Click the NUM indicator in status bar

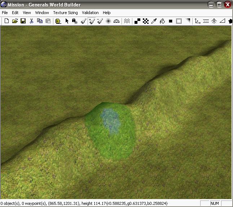coord(215,203)
